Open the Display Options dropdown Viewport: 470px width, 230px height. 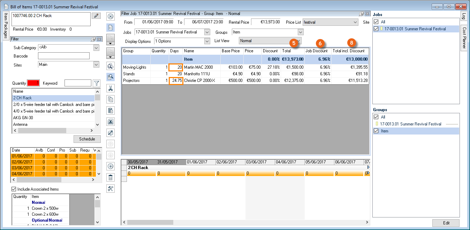point(207,41)
